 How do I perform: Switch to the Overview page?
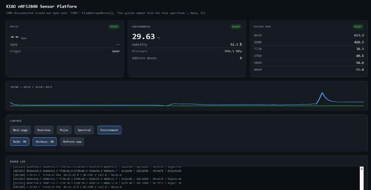[x=44, y=130]
